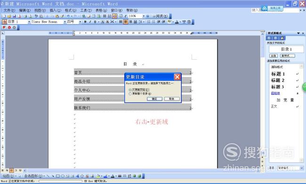
Task: Open the styles pane title dropdown arrow
Action: tap(298, 33)
